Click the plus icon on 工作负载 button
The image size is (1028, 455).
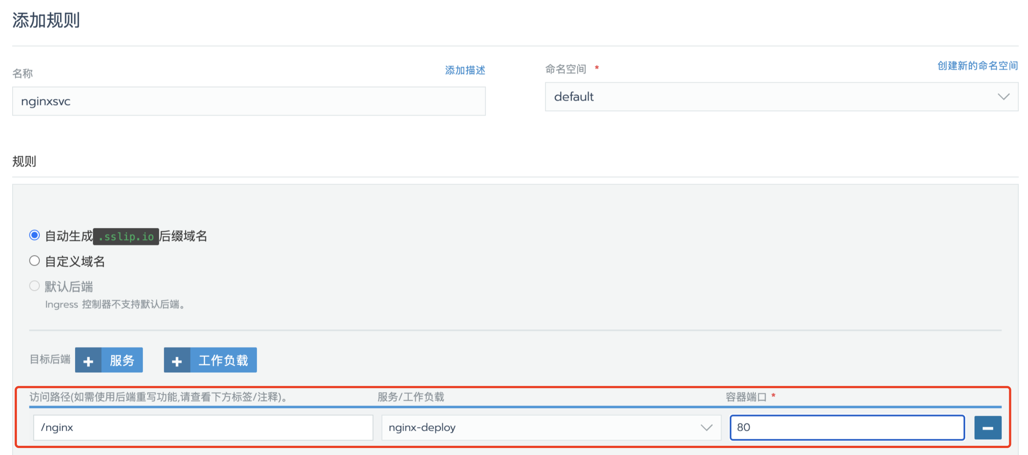177,361
